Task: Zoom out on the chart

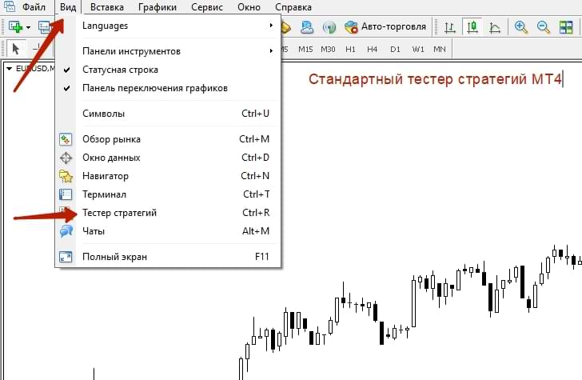Action: 544,27
